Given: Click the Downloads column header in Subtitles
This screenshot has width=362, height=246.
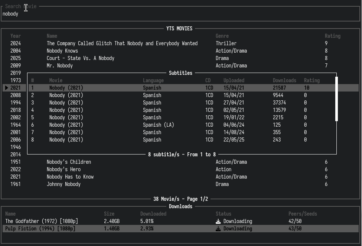Looking at the screenshot, I should click(x=284, y=80).
